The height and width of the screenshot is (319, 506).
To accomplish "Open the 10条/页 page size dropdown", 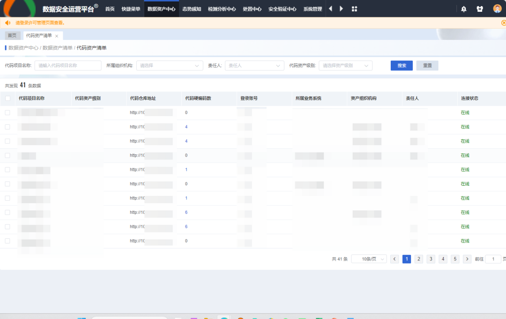I will [369, 259].
